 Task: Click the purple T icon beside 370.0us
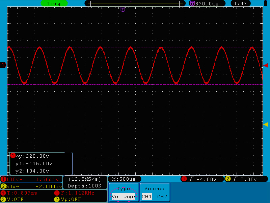point(192,3)
